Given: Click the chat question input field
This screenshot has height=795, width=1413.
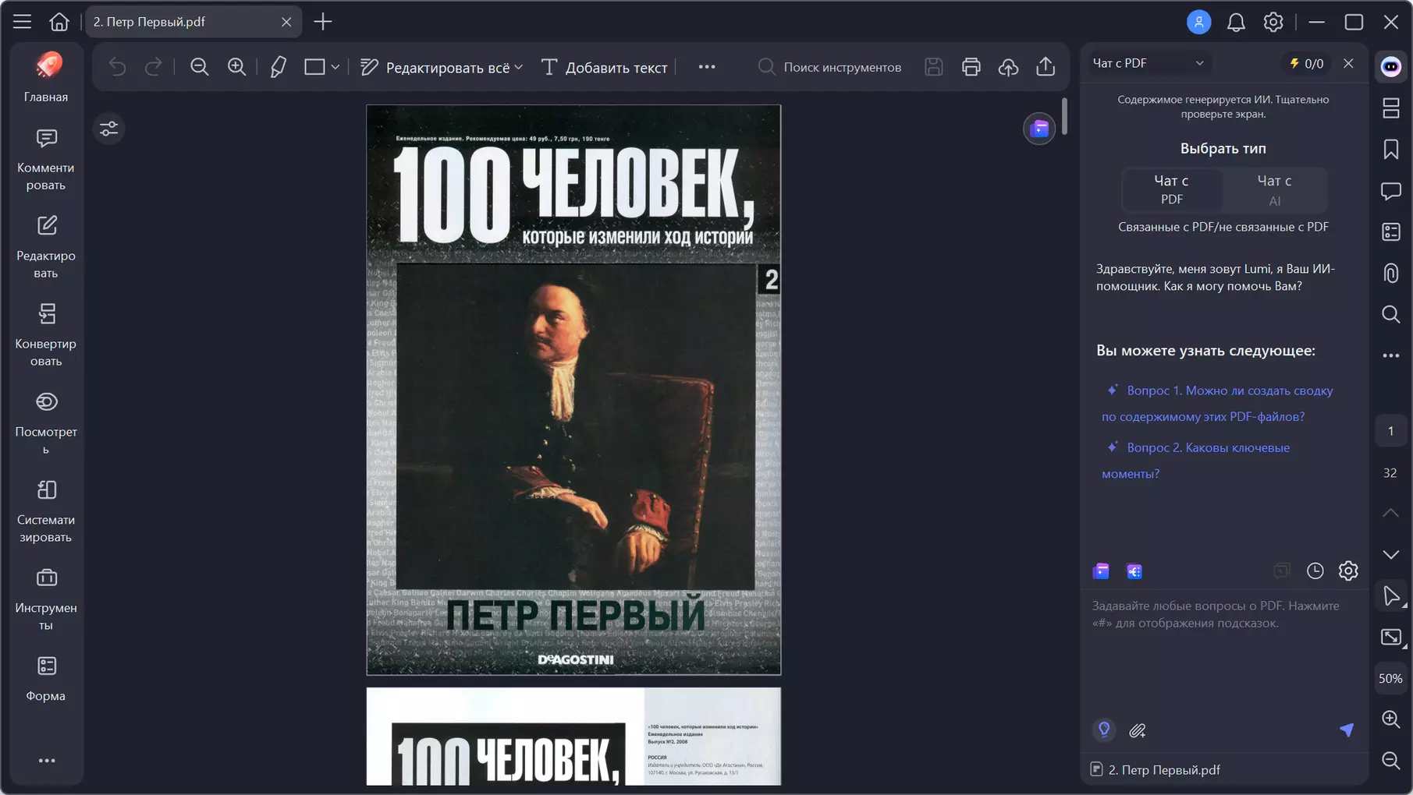Looking at the screenshot, I should pyautogui.click(x=1223, y=655).
